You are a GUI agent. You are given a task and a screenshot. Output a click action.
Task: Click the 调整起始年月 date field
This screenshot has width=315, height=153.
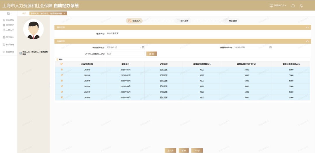[x=125, y=48]
